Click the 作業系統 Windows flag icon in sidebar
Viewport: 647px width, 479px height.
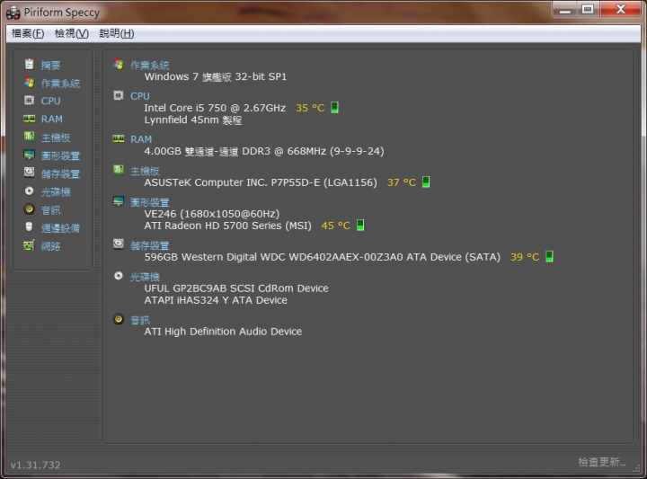(x=30, y=83)
